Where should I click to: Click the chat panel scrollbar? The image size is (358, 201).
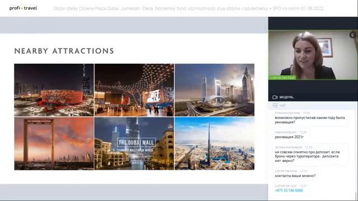pyautogui.click(x=356, y=196)
